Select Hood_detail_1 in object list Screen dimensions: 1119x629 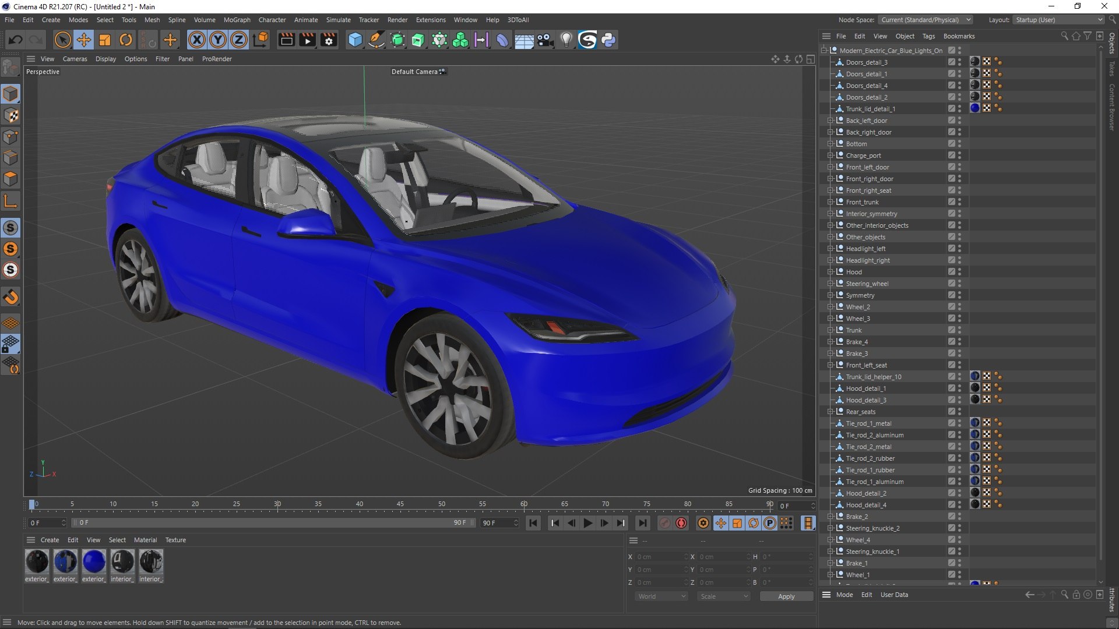coord(865,388)
